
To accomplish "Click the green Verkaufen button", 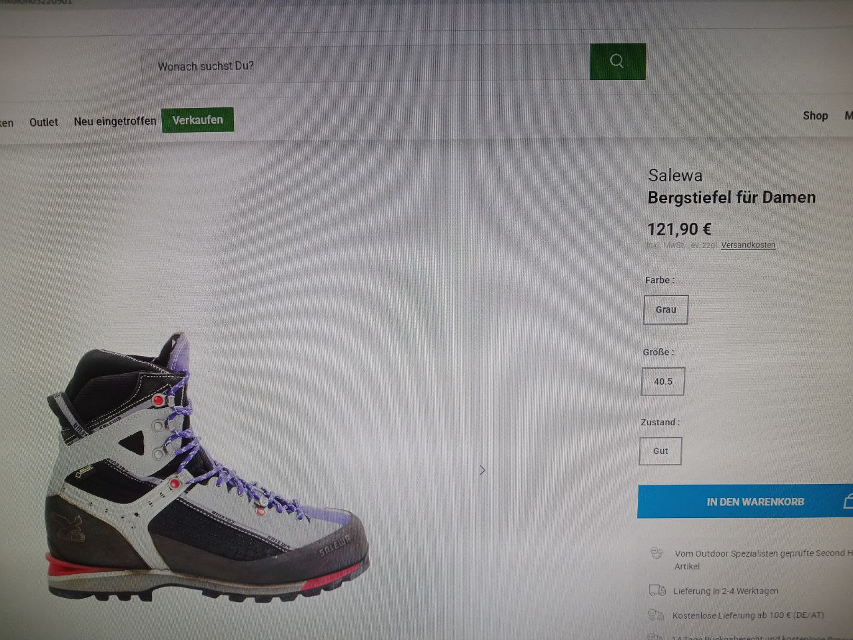I will 197,120.
